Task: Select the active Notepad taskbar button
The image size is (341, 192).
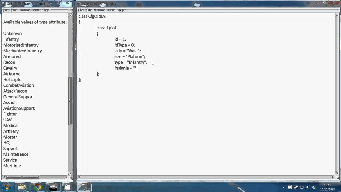Action: pyautogui.click(x=84, y=187)
